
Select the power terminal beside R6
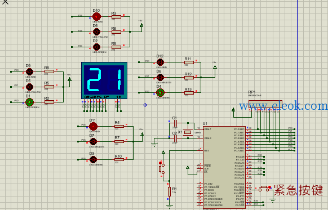tap(141, 25)
